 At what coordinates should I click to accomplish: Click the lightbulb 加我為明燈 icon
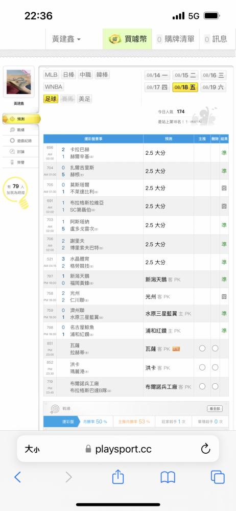click(25, 204)
